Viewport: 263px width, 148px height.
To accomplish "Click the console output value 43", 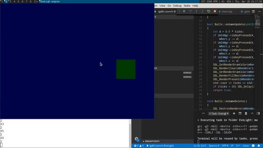I will pyautogui.click(x=2, y=124).
